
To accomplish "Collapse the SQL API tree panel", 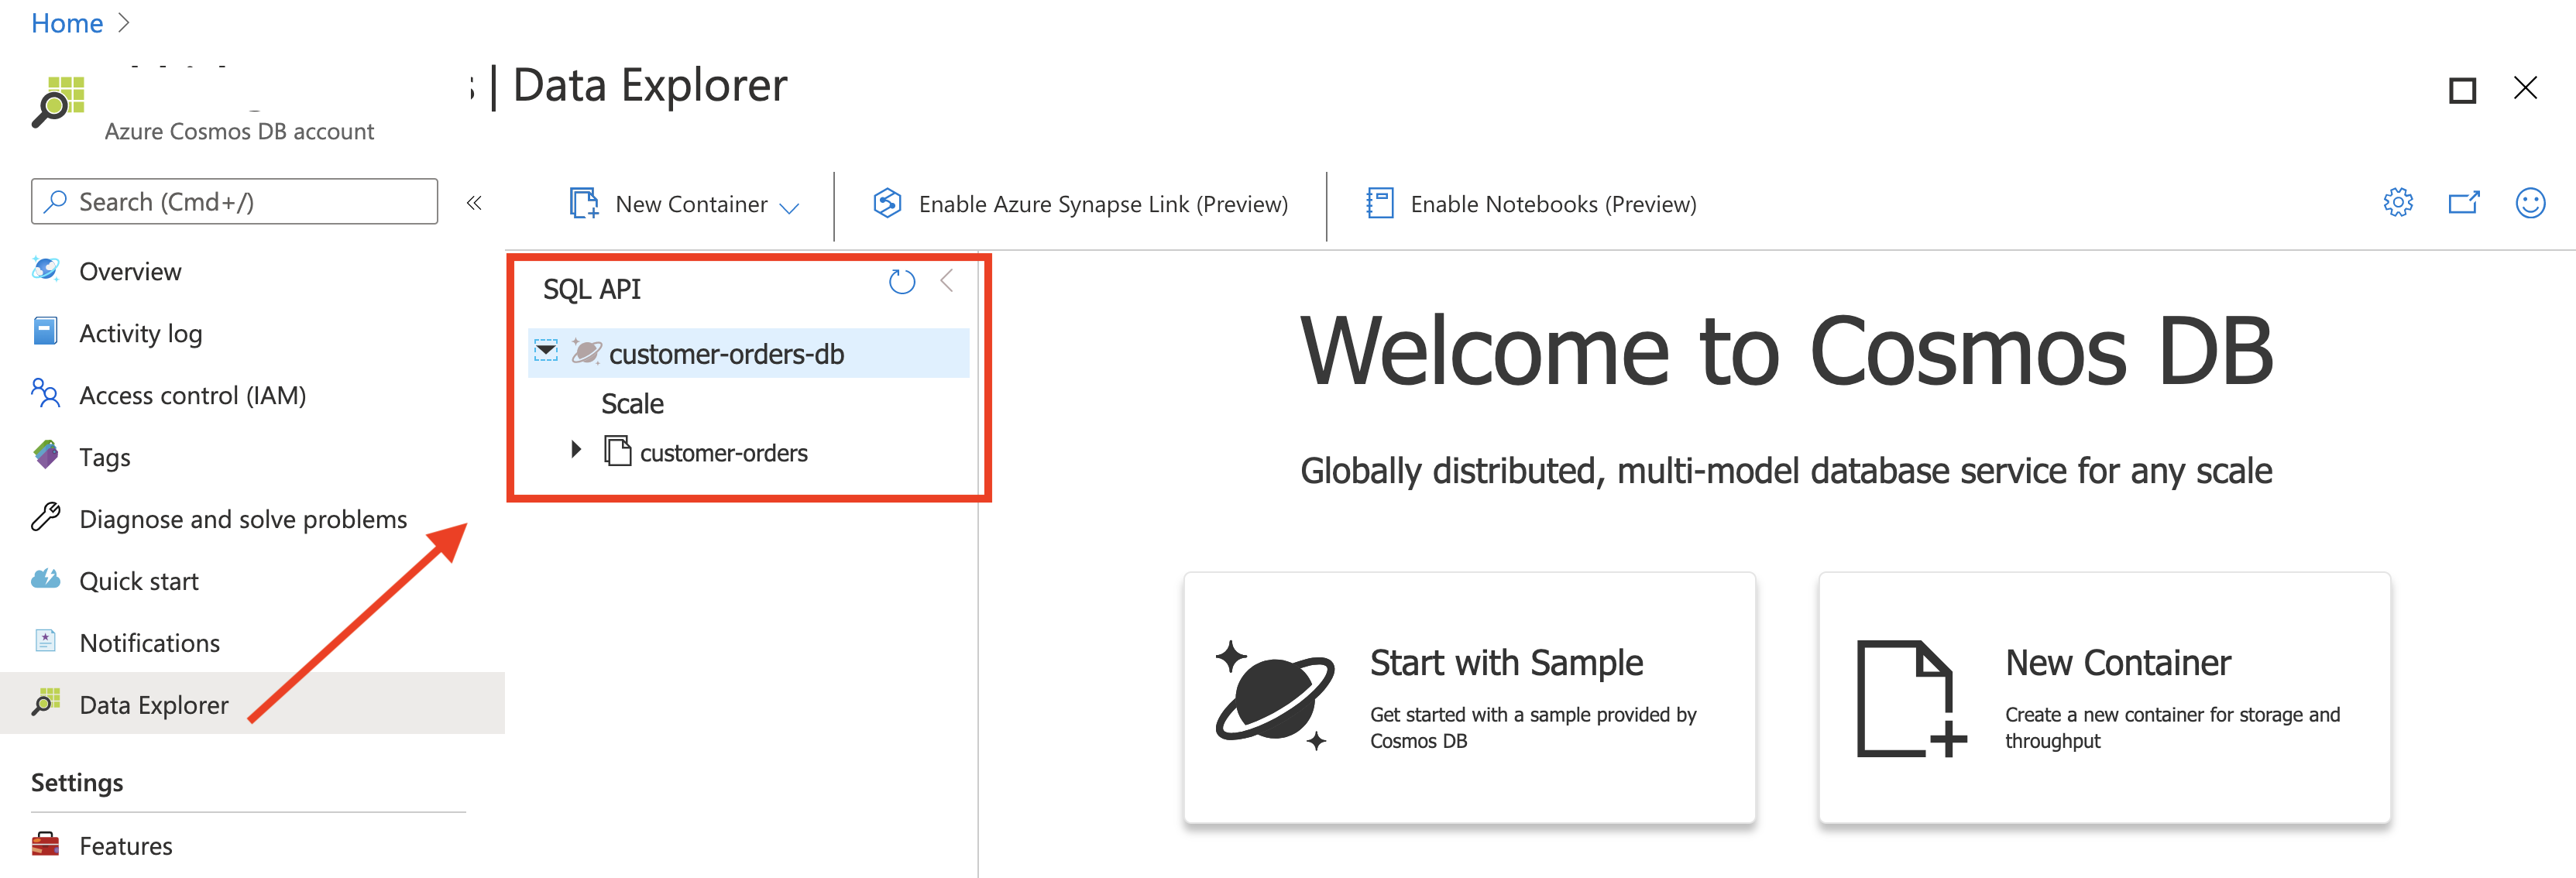I will [947, 282].
